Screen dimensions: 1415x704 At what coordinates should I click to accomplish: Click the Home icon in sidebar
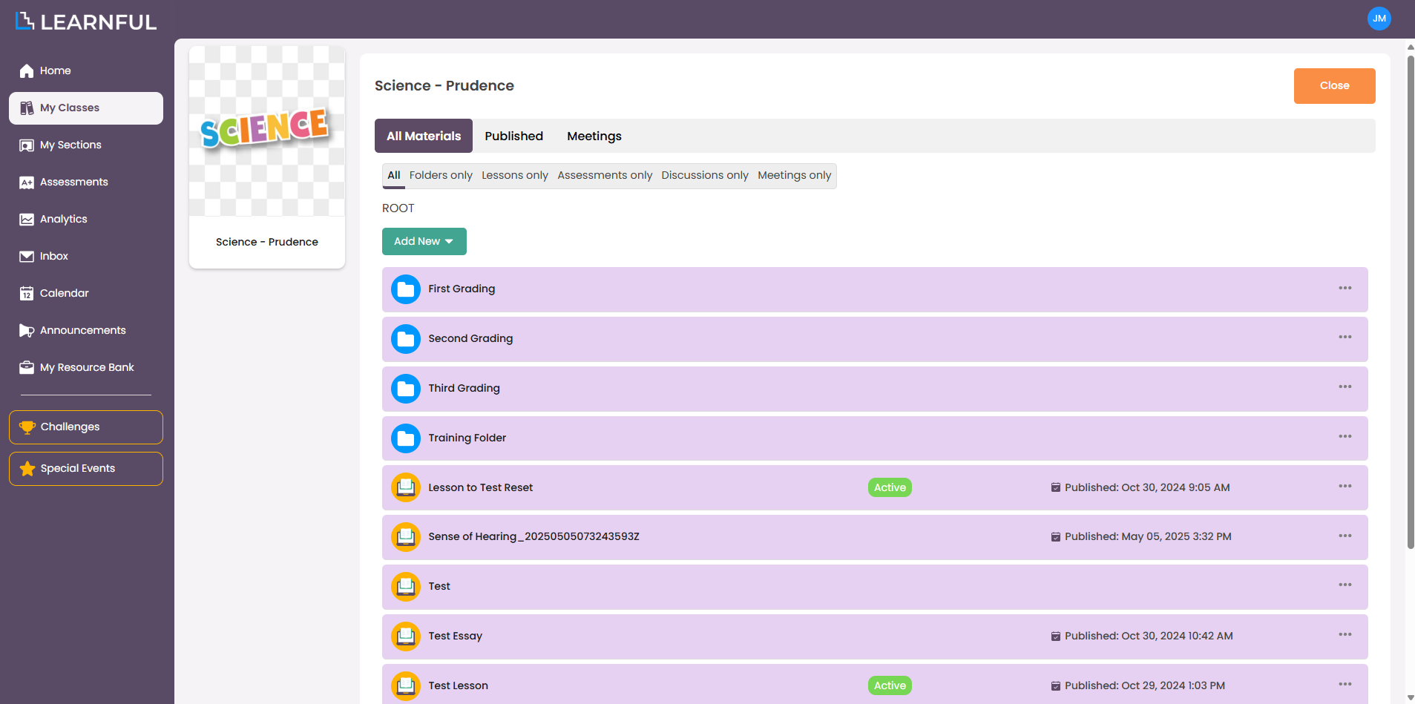tap(27, 71)
